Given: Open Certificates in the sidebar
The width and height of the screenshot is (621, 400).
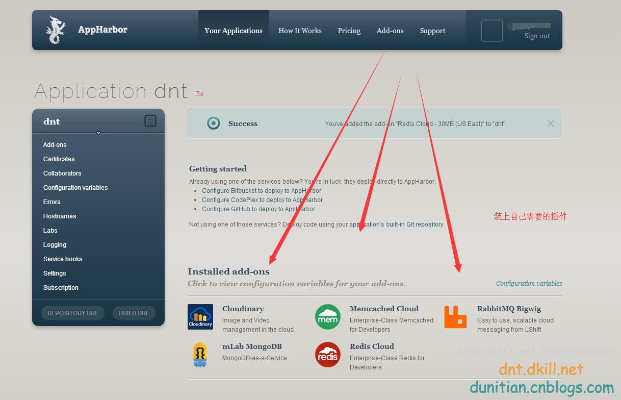Looking at the screenshot, I should [x=59, y=159].
